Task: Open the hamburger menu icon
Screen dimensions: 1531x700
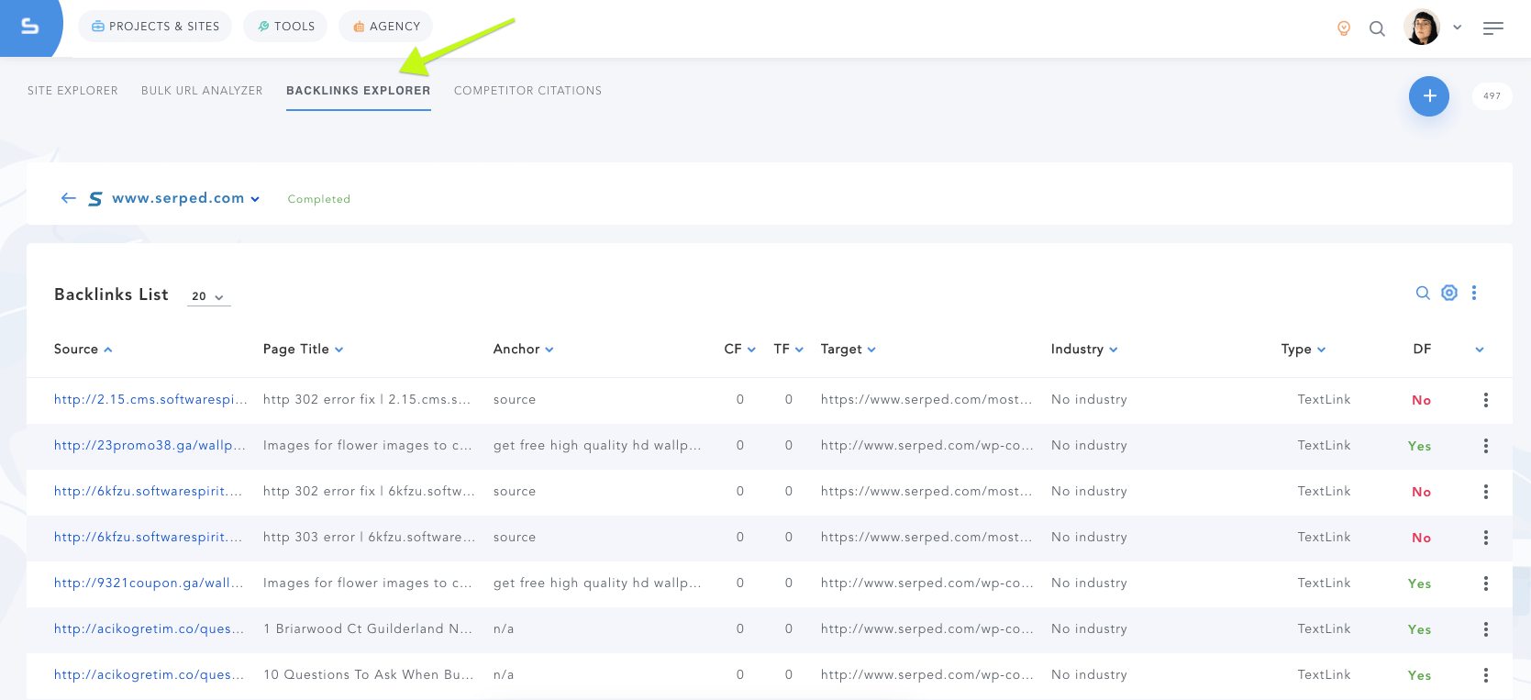Action: click(x=1493, y=28)
